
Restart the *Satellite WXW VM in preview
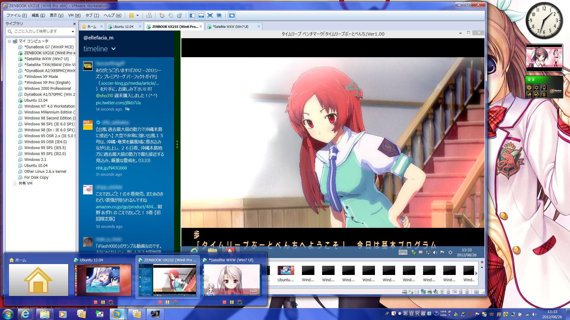tap(240, 302)
